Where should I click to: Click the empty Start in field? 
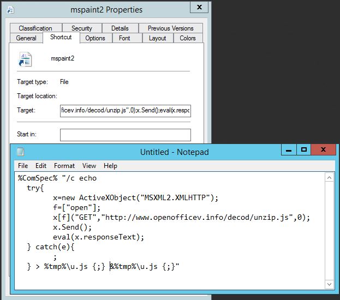point(126,135)
